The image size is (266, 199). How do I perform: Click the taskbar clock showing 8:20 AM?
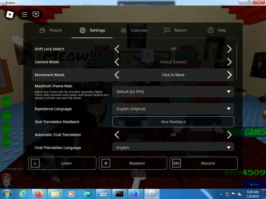click(253, 194)
